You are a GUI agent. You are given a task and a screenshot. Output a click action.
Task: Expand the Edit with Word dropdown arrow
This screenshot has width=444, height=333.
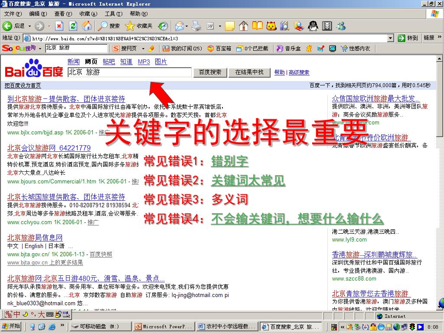click(220, 26)
